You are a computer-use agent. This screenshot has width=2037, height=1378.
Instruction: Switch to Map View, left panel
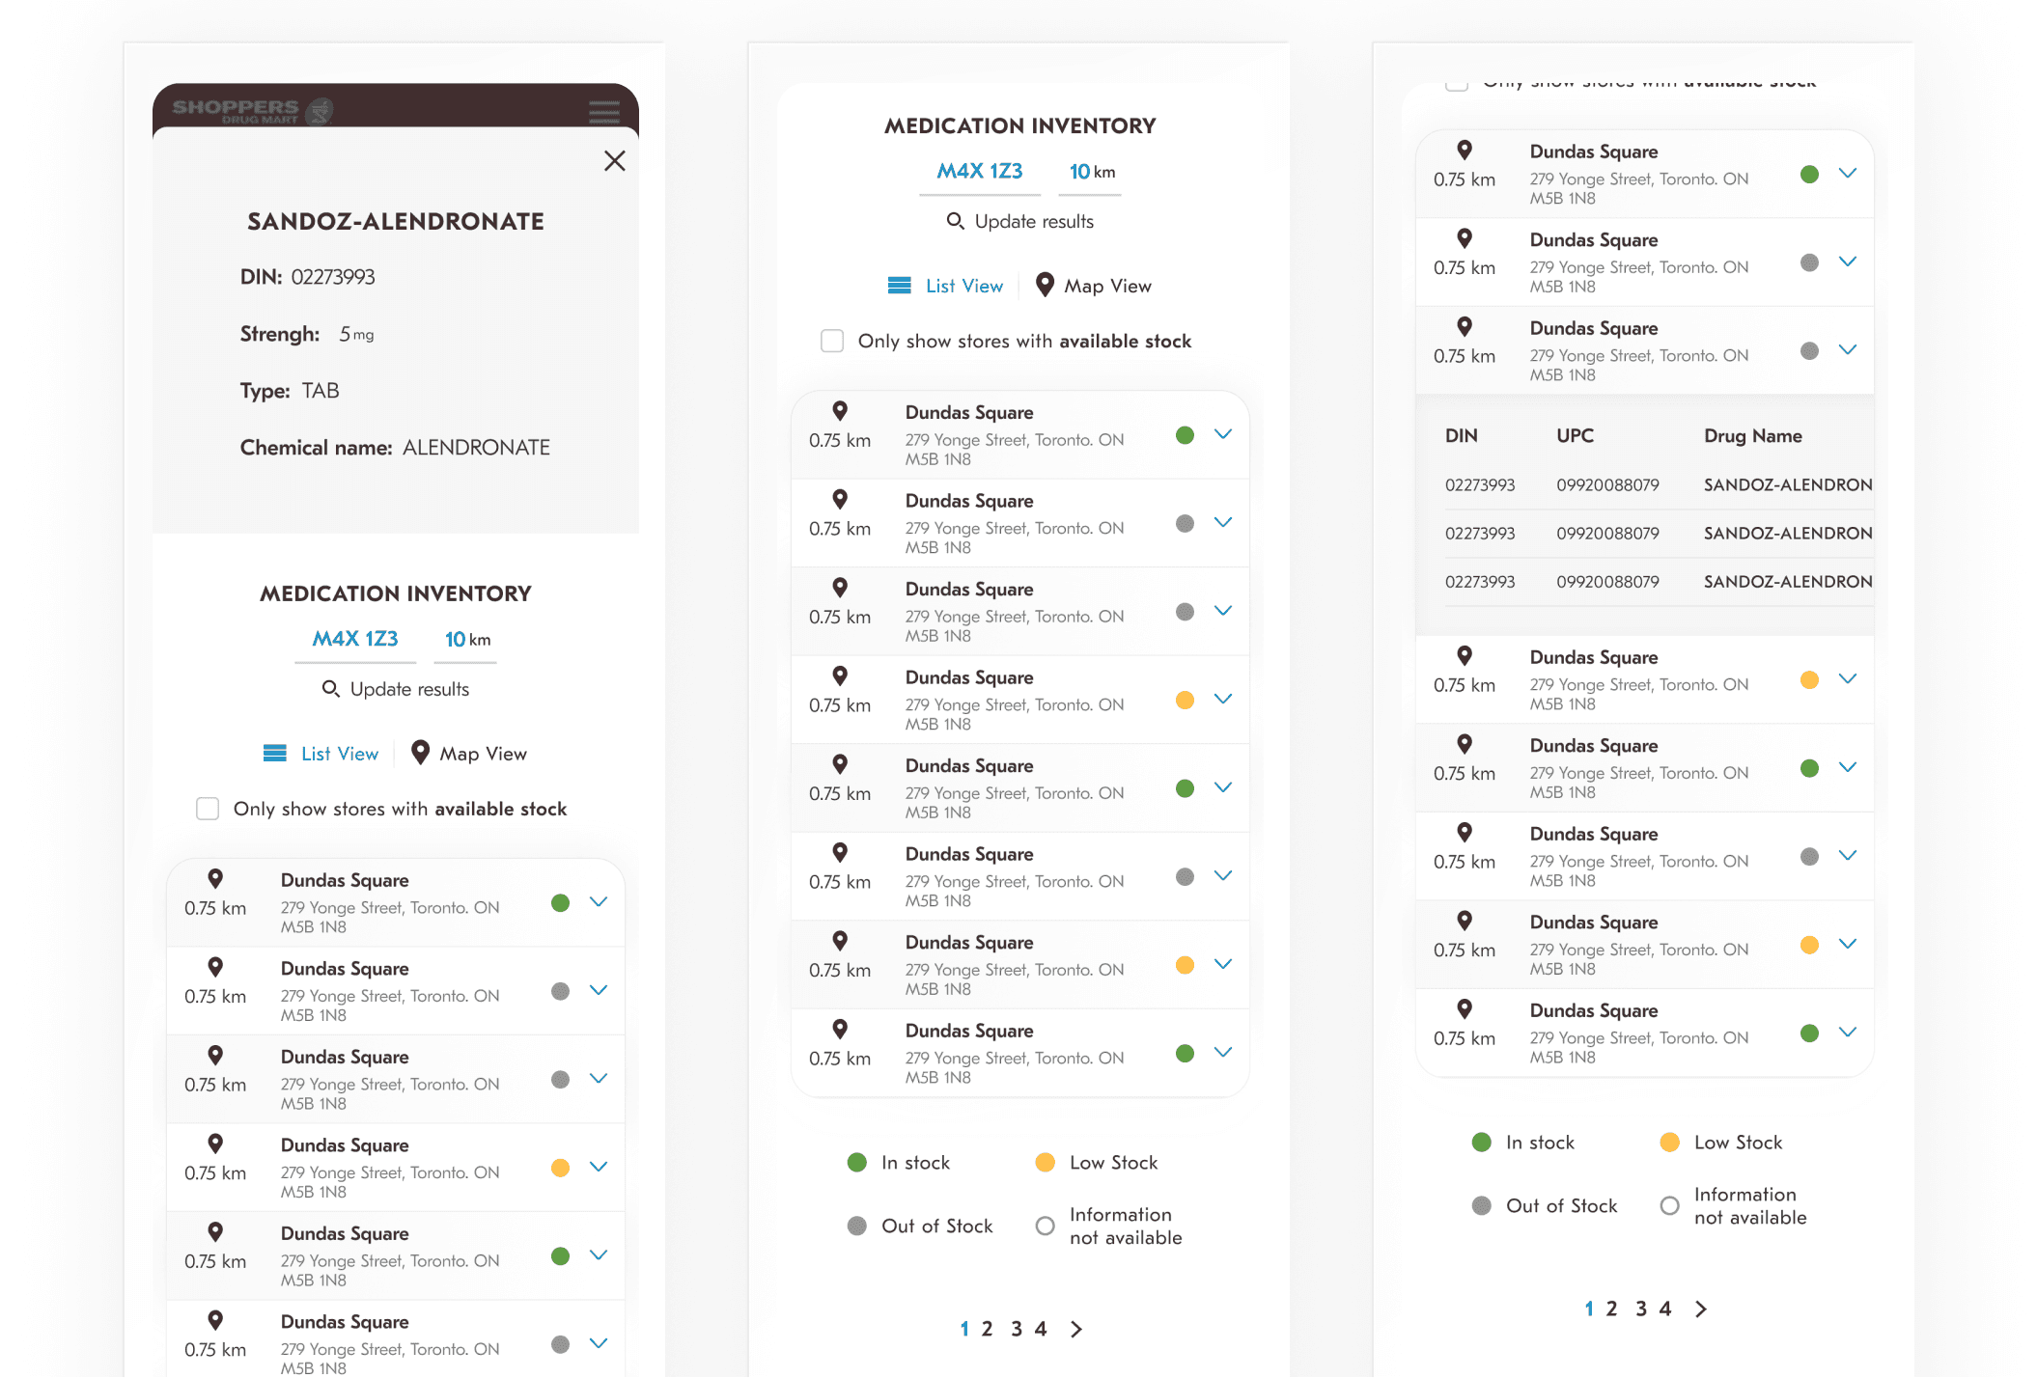[469, 754]
